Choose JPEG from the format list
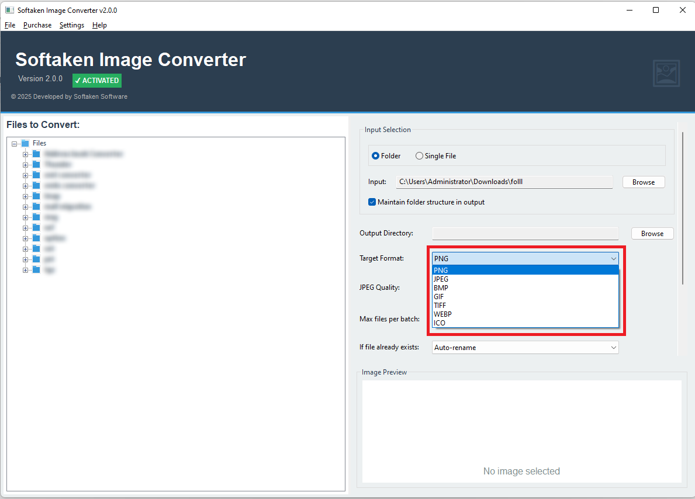 click(525, 279)
